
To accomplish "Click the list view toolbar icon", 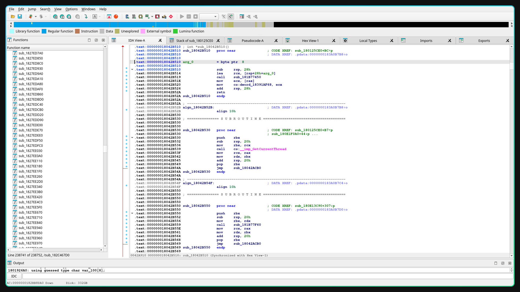I will (x=242, y=17).
